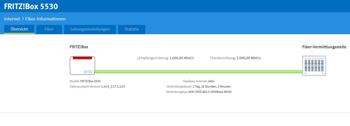Click the Fiber-Informationen breadcrumb
Image resolution: width=350 pixels, height=126 pixels.
pyautogui.click(x=45, y=19)
